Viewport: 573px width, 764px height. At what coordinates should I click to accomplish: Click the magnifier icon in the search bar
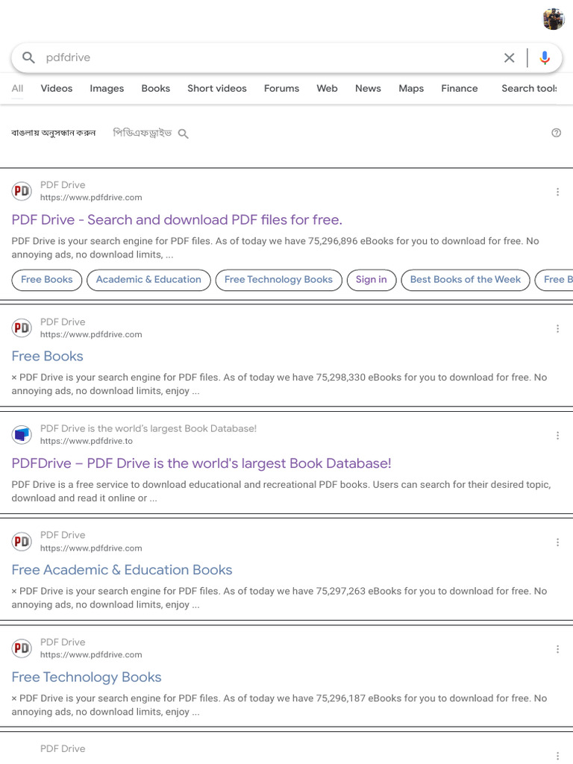28,57
